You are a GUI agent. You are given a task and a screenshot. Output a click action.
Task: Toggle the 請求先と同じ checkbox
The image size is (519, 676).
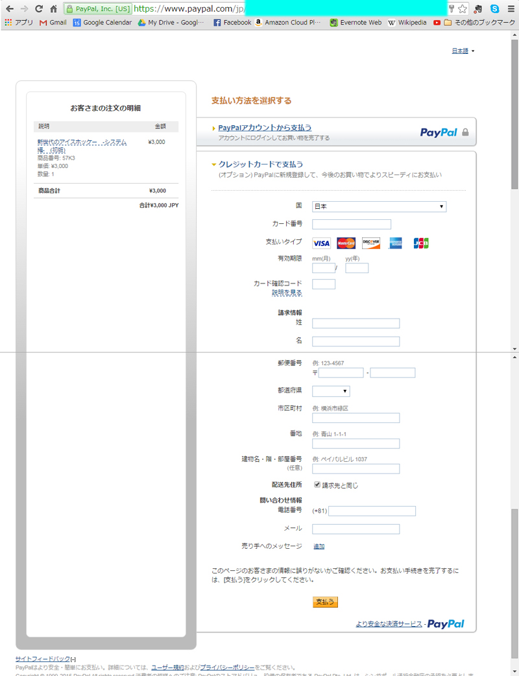click(317, 485)
